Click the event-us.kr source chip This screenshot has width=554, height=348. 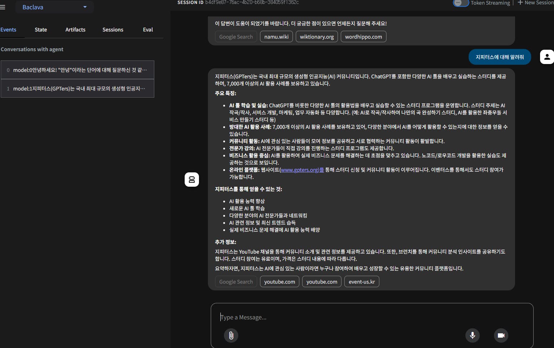tap(362, 282)
